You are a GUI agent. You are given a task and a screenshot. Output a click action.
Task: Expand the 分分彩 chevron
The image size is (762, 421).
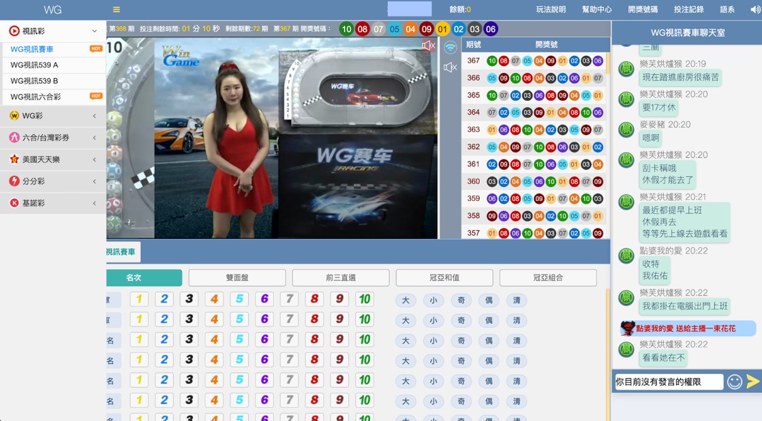(x=94, y=181)
